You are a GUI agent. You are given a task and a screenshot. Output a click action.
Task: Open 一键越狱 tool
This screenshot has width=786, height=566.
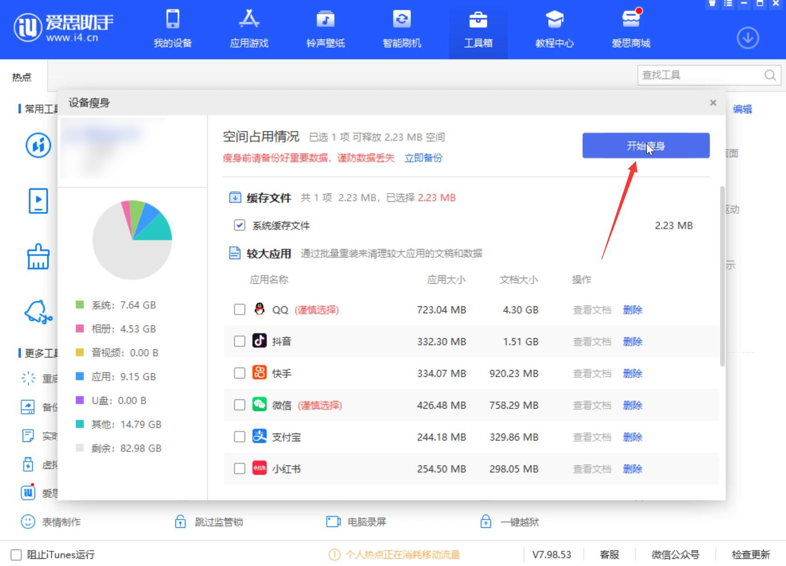click(510, 521)
